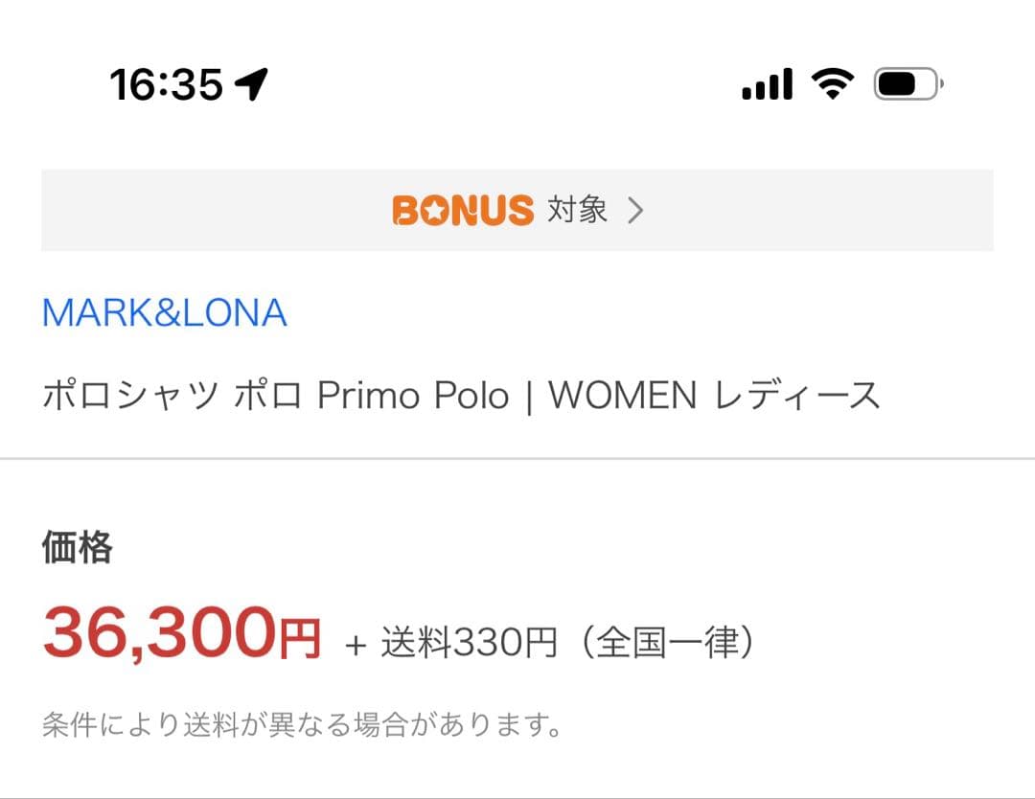Image resolution: width=1035 pixels, height=799 pixels.
Task: Tap the 対象 text in the banner
Action: [577, 210]
